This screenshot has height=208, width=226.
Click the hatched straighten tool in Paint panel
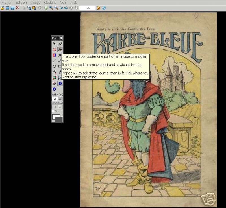60,78
